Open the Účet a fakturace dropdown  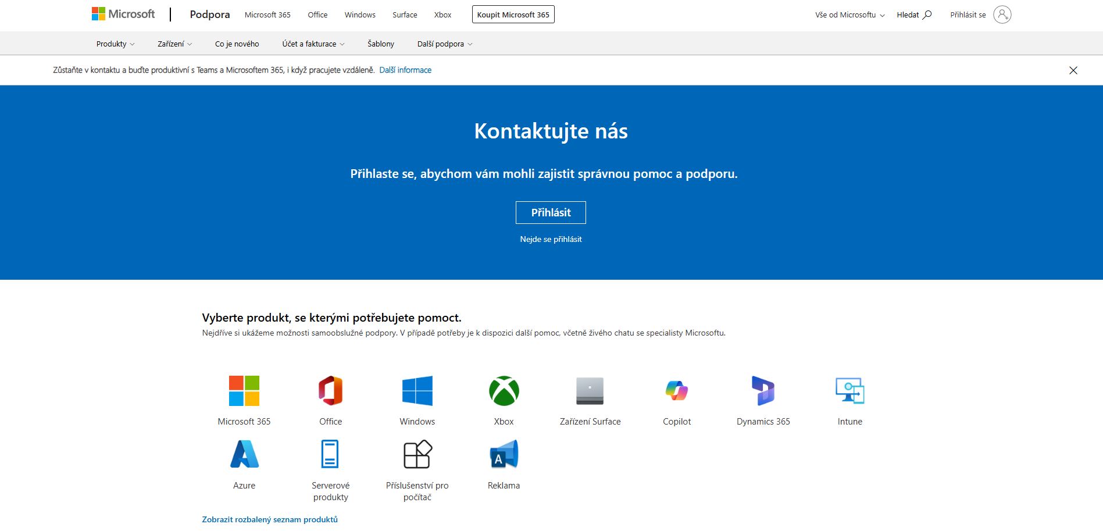313,44
